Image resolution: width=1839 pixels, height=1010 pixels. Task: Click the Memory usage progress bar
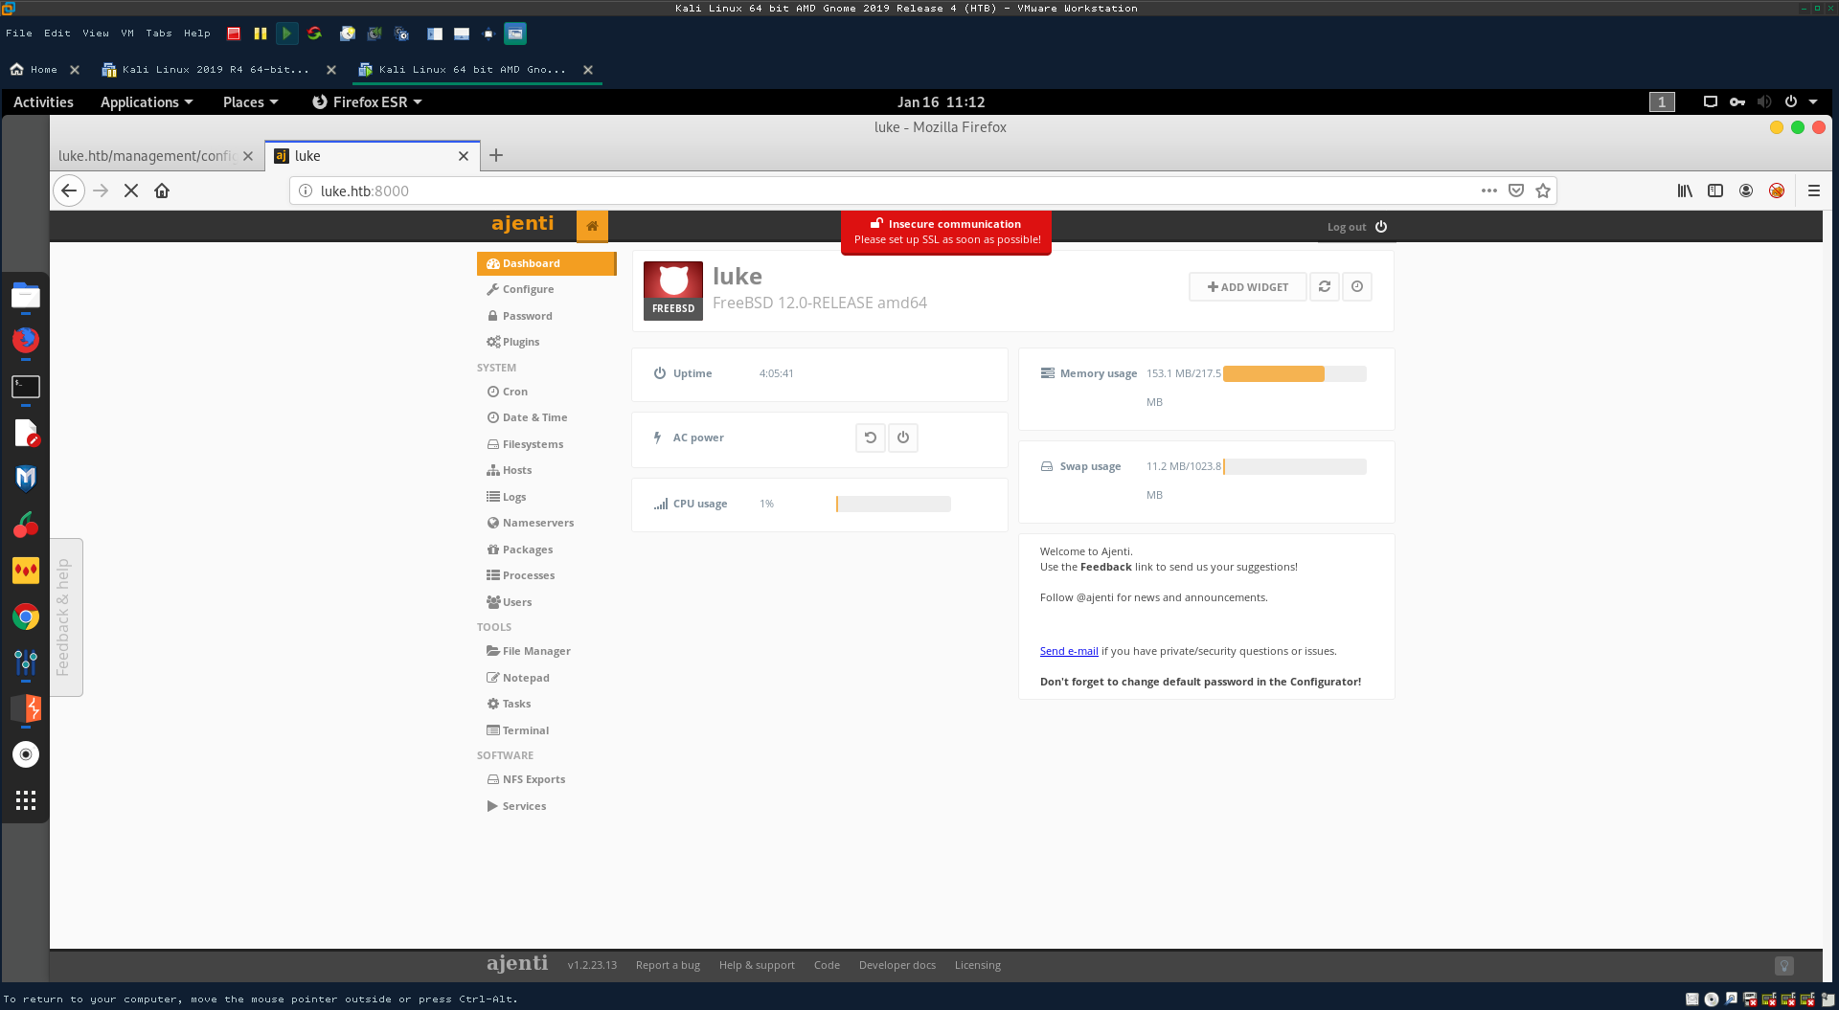pos(1295,374)
